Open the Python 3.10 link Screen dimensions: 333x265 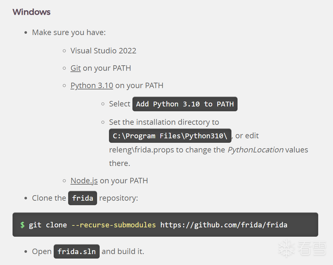[x=92, y=86]
